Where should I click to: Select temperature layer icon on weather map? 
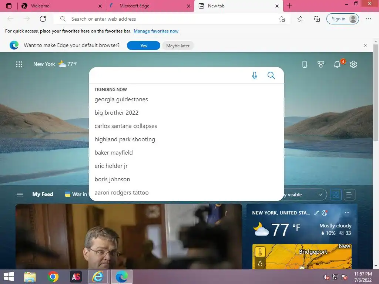tap(260, 252)
